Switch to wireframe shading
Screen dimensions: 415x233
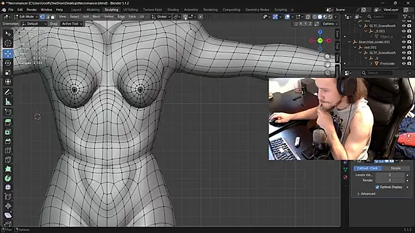point(314,17)
